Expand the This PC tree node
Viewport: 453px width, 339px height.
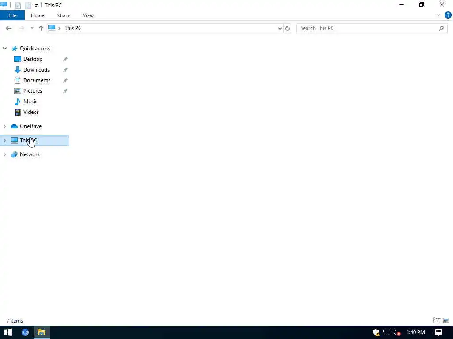(4, 140)
